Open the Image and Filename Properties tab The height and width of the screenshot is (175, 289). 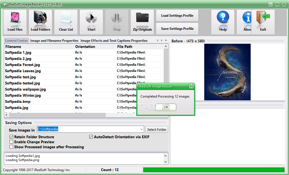(54, 41)
